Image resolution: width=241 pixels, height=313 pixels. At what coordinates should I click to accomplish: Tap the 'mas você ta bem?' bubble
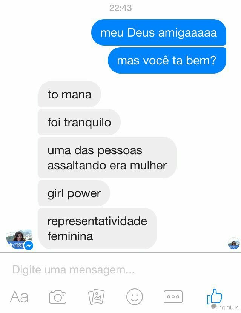tap(167, 60)
